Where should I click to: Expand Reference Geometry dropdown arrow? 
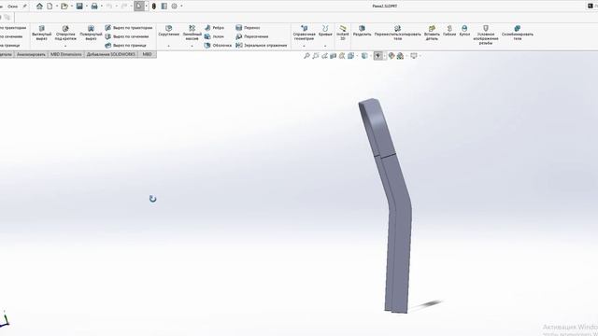click(304, 46)
